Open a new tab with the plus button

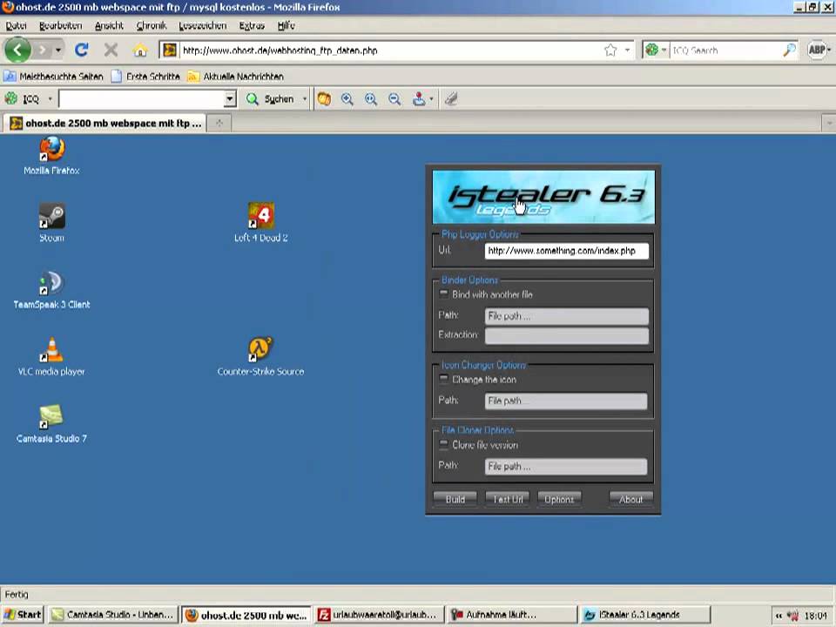pos(219,123)
